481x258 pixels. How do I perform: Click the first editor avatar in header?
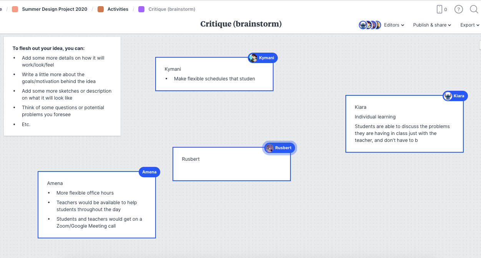click(363, 25)
